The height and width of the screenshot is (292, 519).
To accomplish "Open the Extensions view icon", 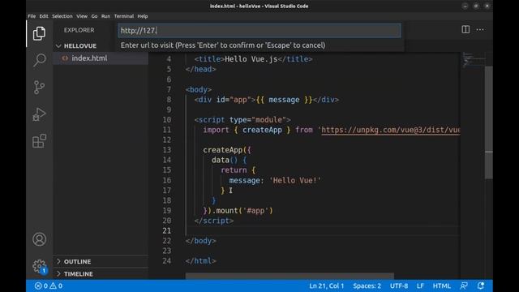I will [39, 141].
